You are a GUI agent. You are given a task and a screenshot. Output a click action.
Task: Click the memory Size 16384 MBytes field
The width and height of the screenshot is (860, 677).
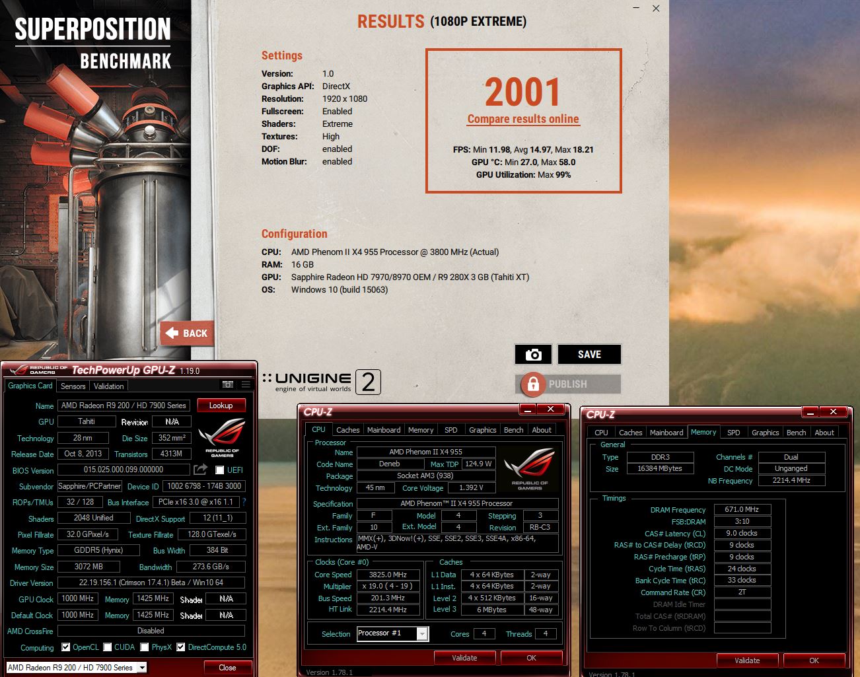(x=660, y=468)
